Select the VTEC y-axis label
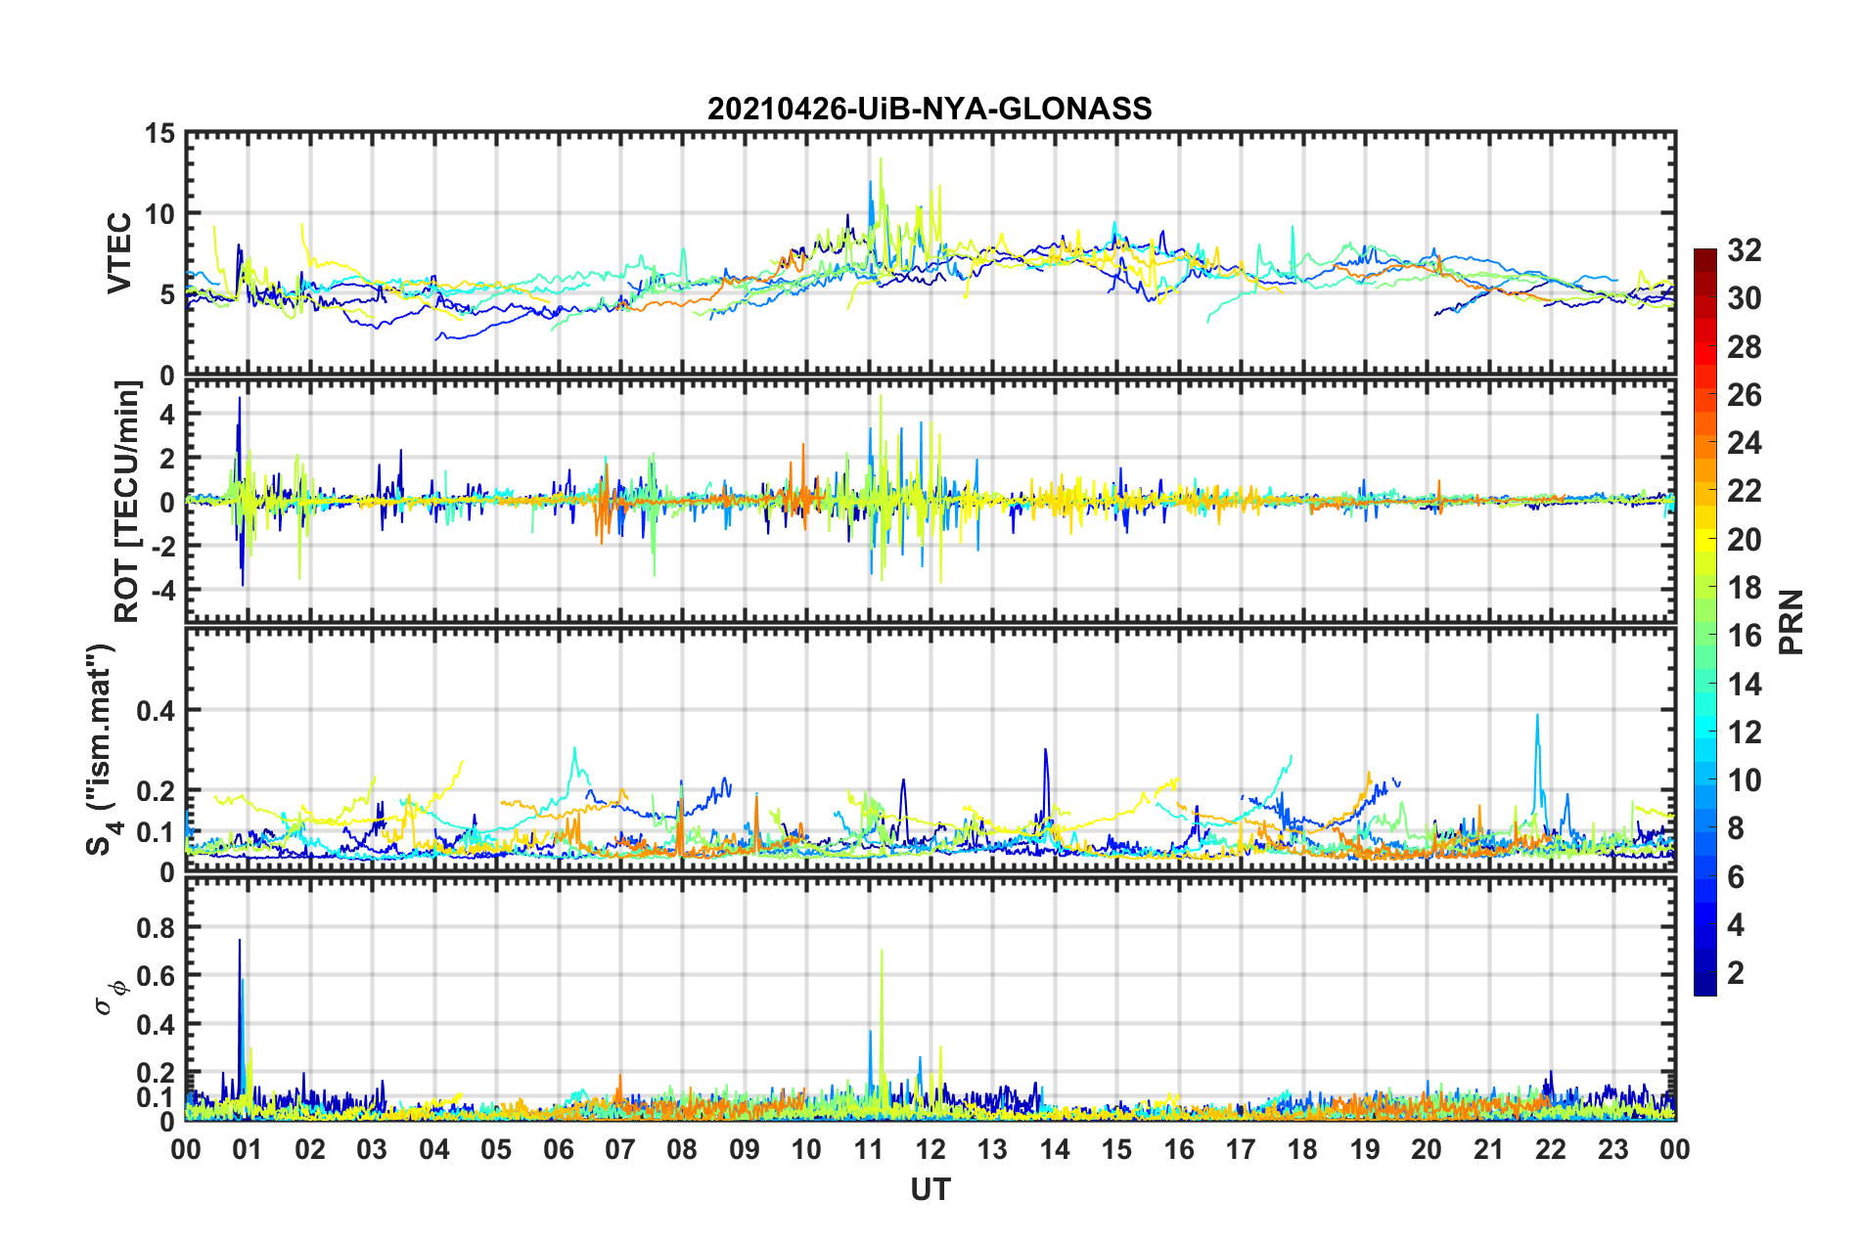 [x=119, y=252]
